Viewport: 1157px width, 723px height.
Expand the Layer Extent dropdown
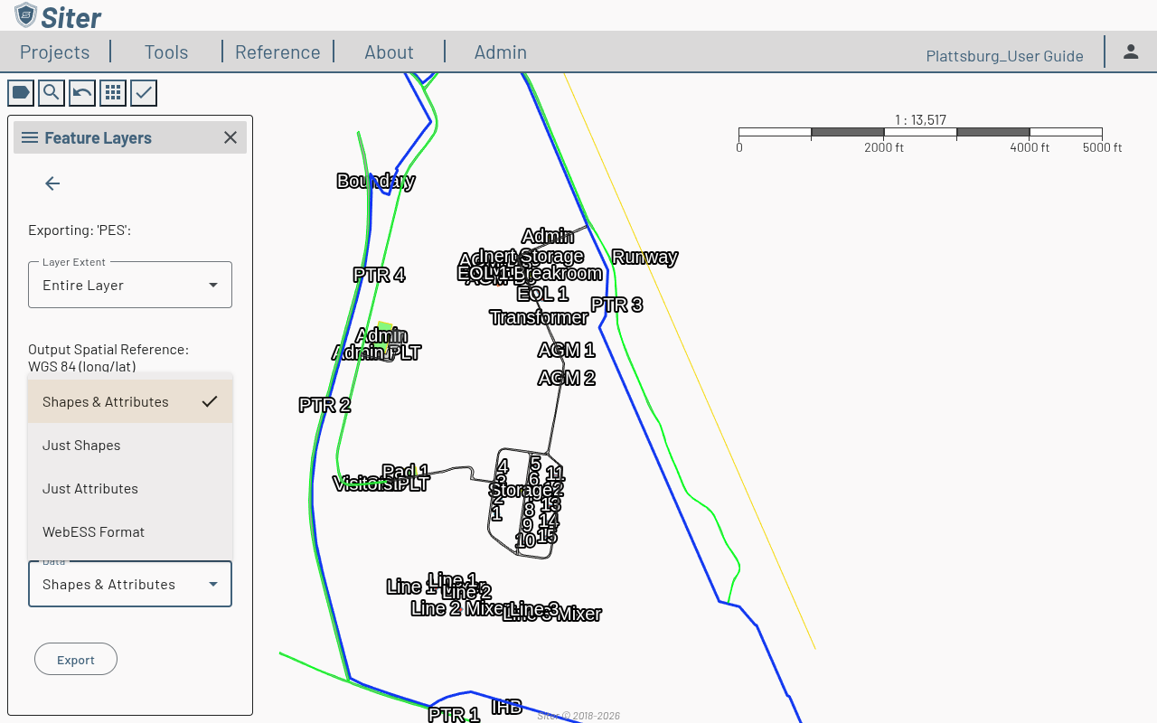(130, 285)
